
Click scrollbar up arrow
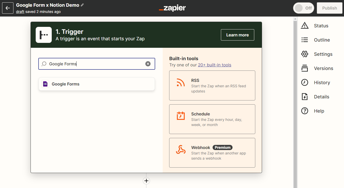click(295, 19)
